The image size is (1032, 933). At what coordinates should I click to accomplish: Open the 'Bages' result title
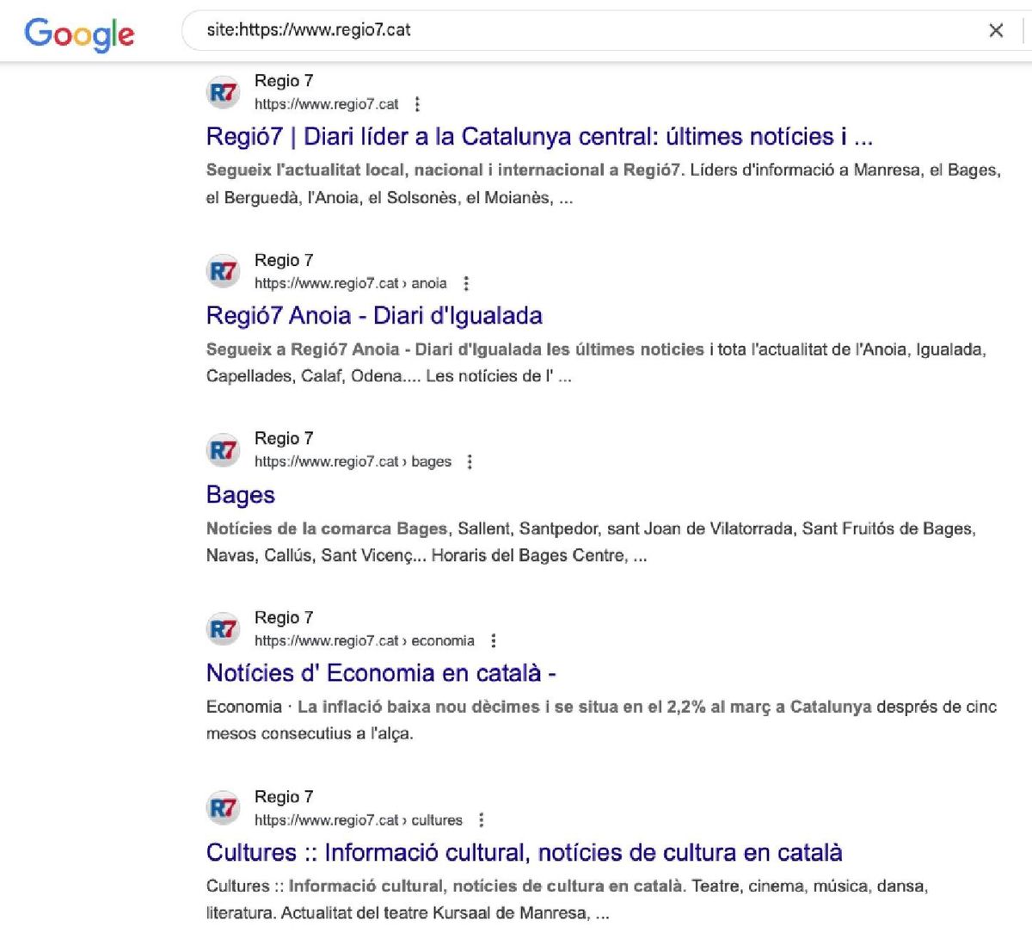click(x=241, y=495)
